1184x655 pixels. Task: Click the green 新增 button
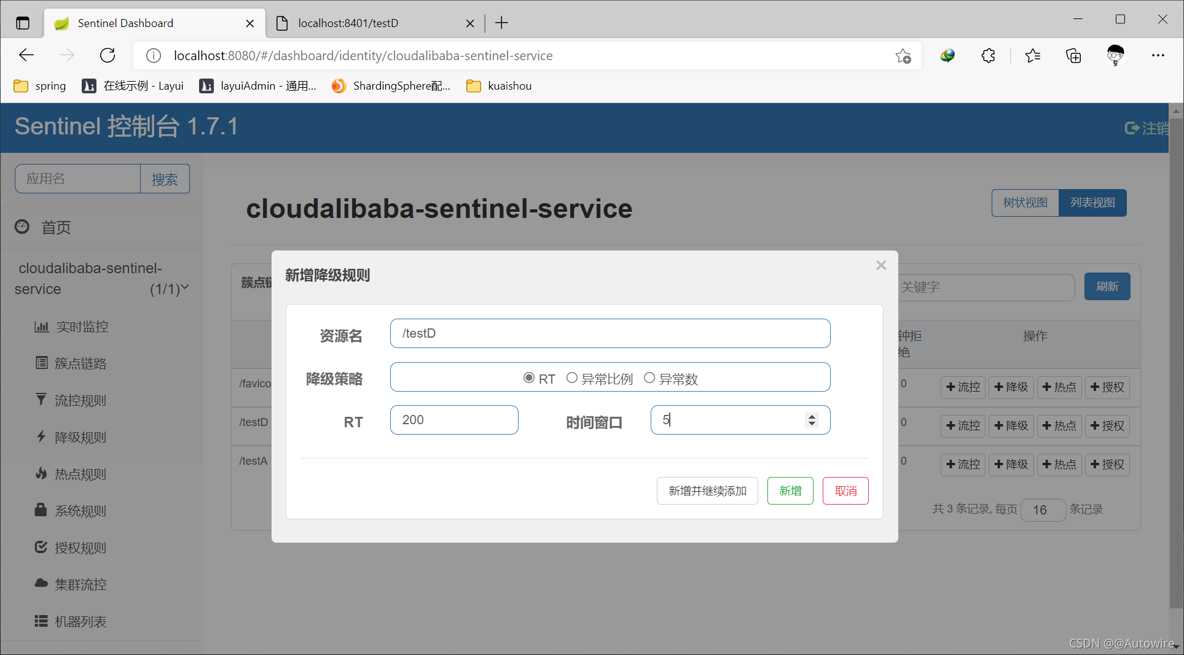point(790,491)
